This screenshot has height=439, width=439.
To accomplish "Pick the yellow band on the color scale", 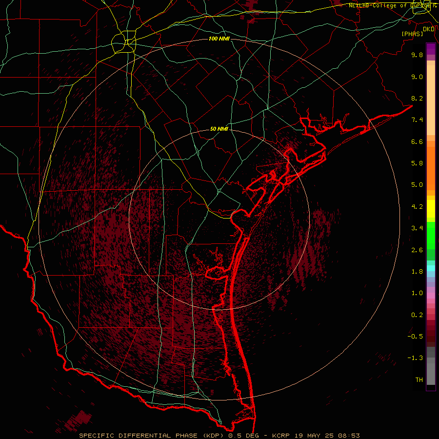I will point(431,209).
